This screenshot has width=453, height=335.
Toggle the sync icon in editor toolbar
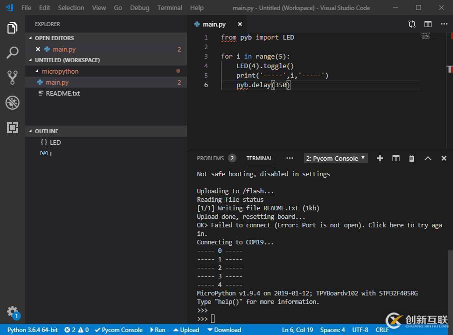click(411, 24)
